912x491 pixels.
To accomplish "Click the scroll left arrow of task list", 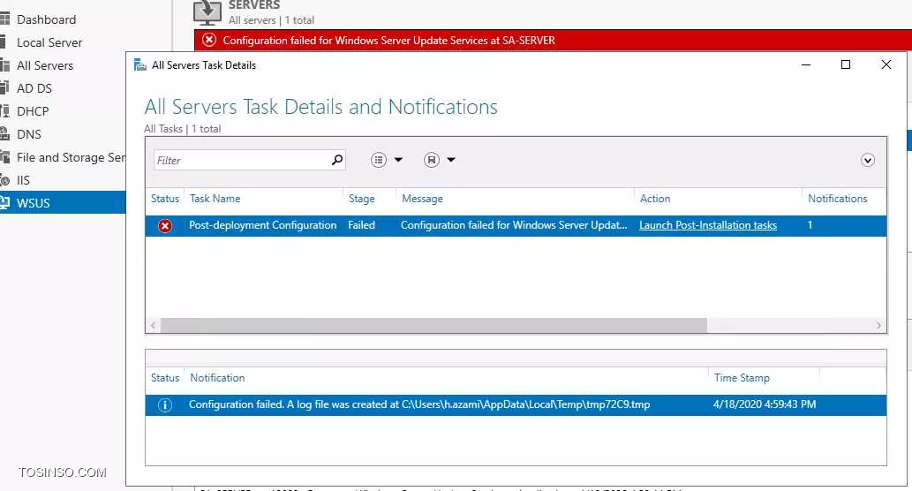I will click(x=153, y=325).
